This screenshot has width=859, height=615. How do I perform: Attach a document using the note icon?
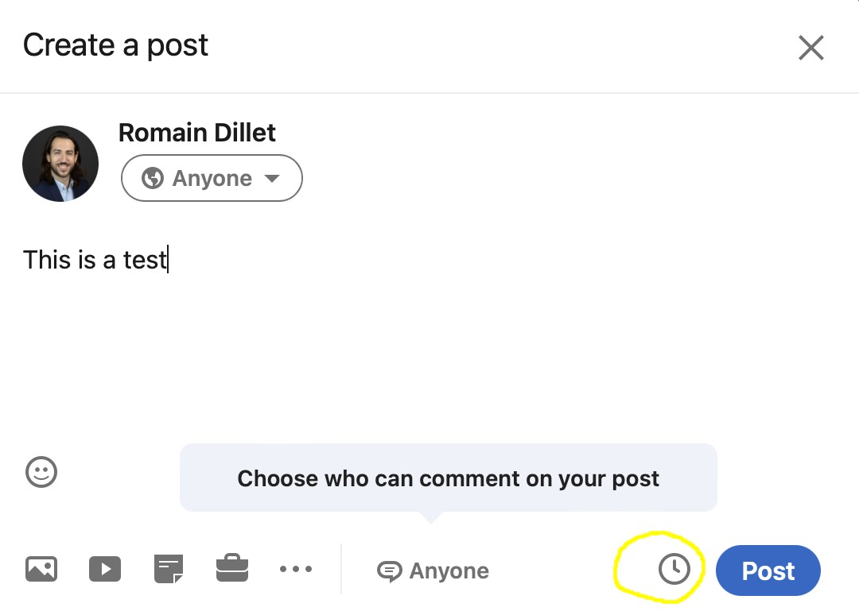click(x=169, y=569)
